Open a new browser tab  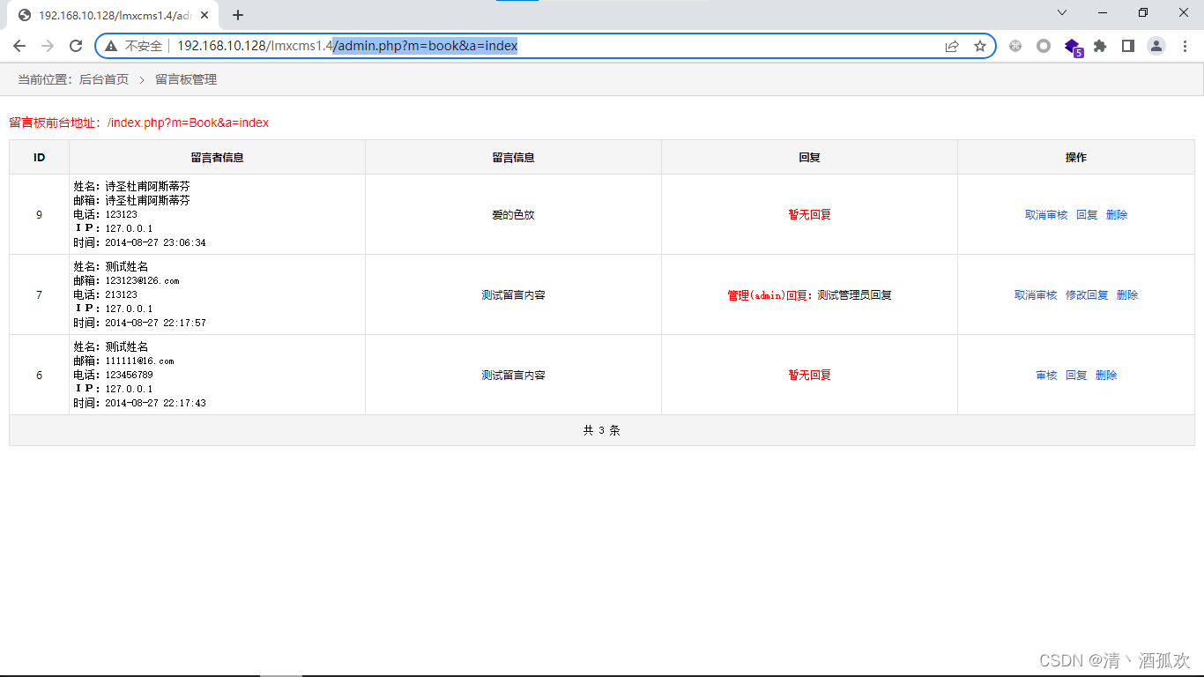point(237,15)
